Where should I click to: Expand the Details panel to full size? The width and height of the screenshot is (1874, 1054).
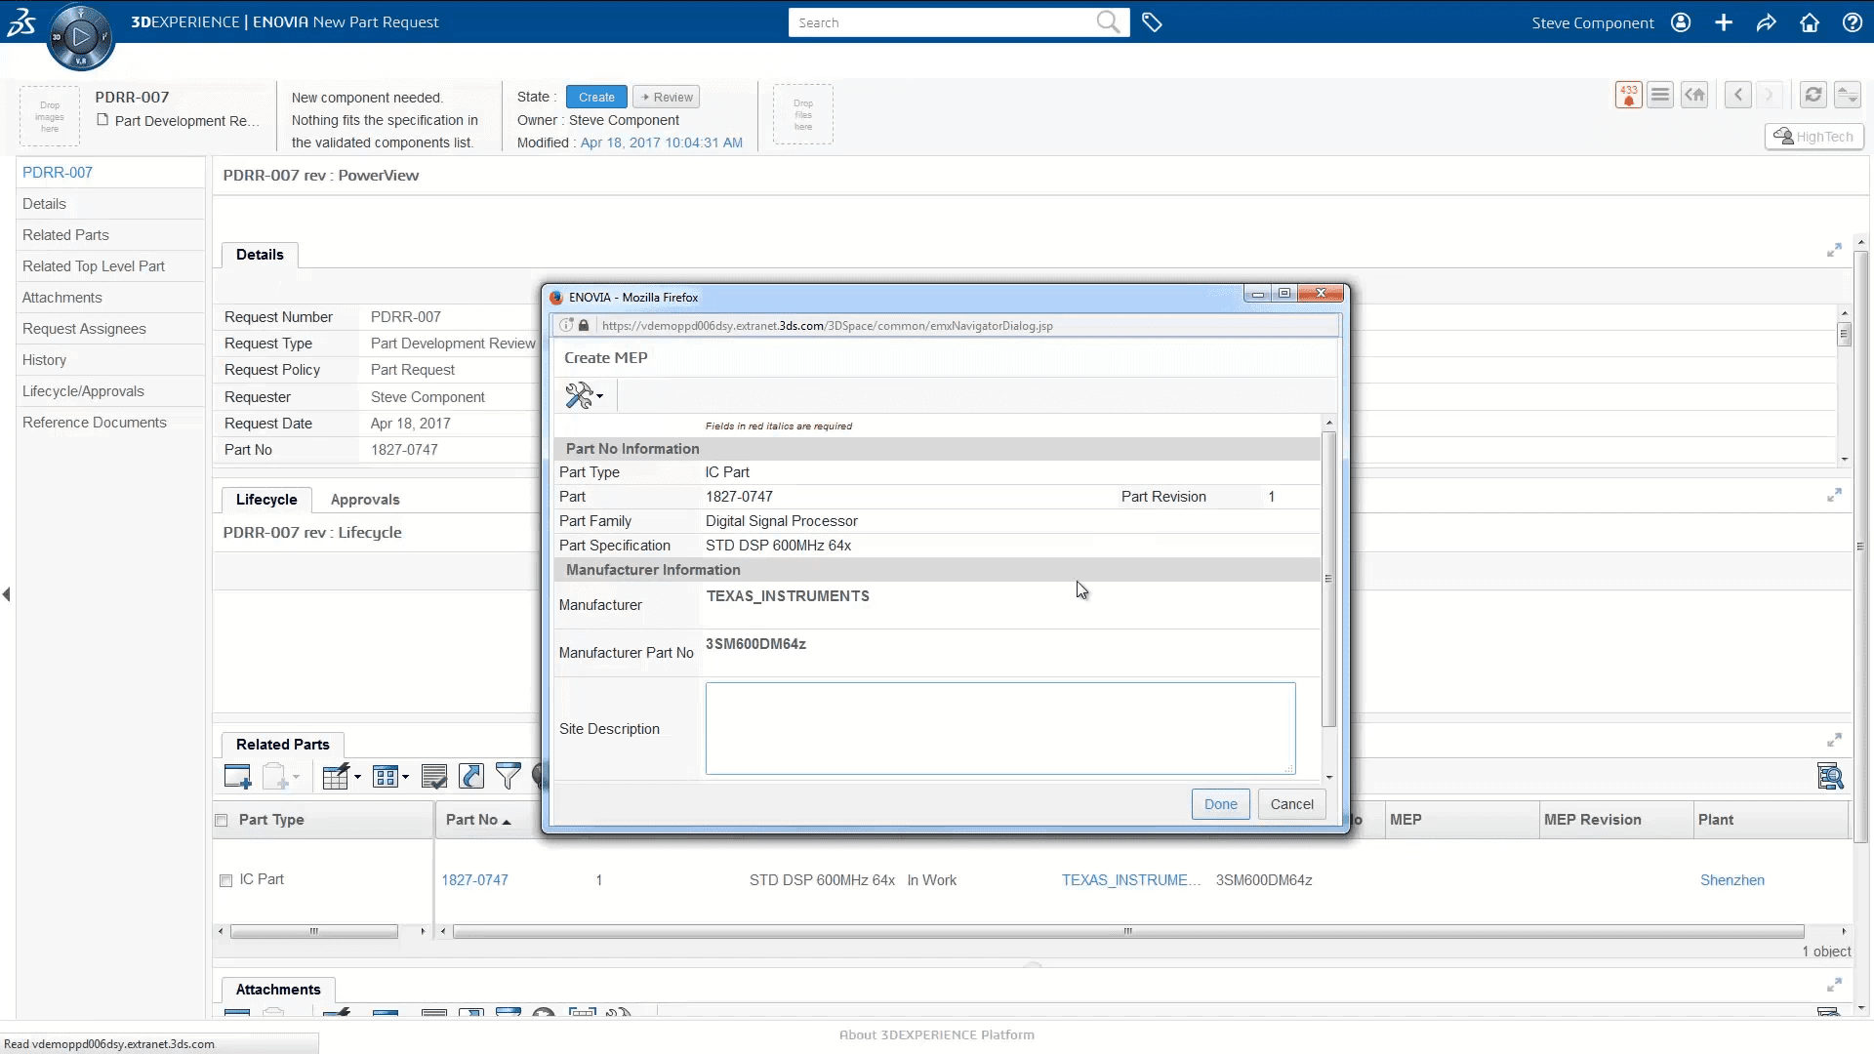click(1834, 251)
